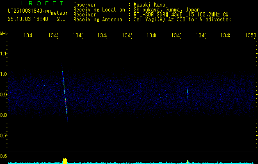The height and width of the screenshot is (164, 258).
Task: Click the 0.7 kHz frequency tick
Action: (4, 135)
